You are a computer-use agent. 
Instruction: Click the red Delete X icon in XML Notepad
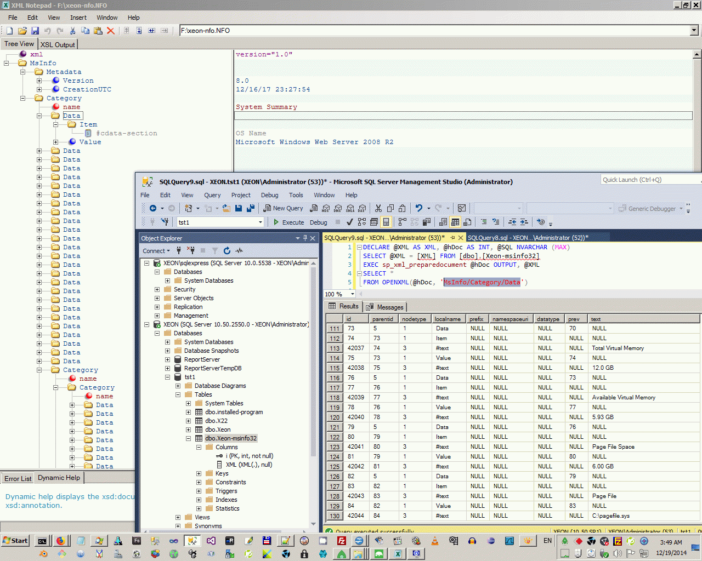pyautogui.click(x=111, y=31)
